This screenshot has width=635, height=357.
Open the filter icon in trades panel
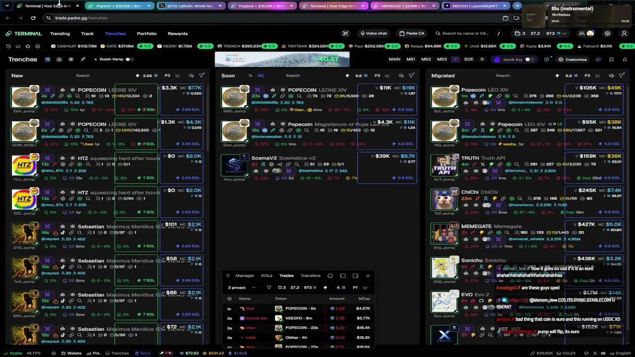point(269,288)
